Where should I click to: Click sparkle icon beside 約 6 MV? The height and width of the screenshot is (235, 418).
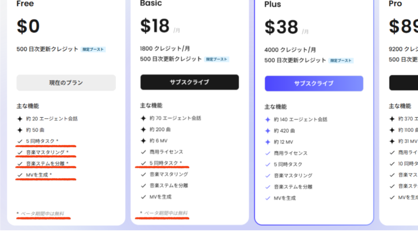(144, 141)
